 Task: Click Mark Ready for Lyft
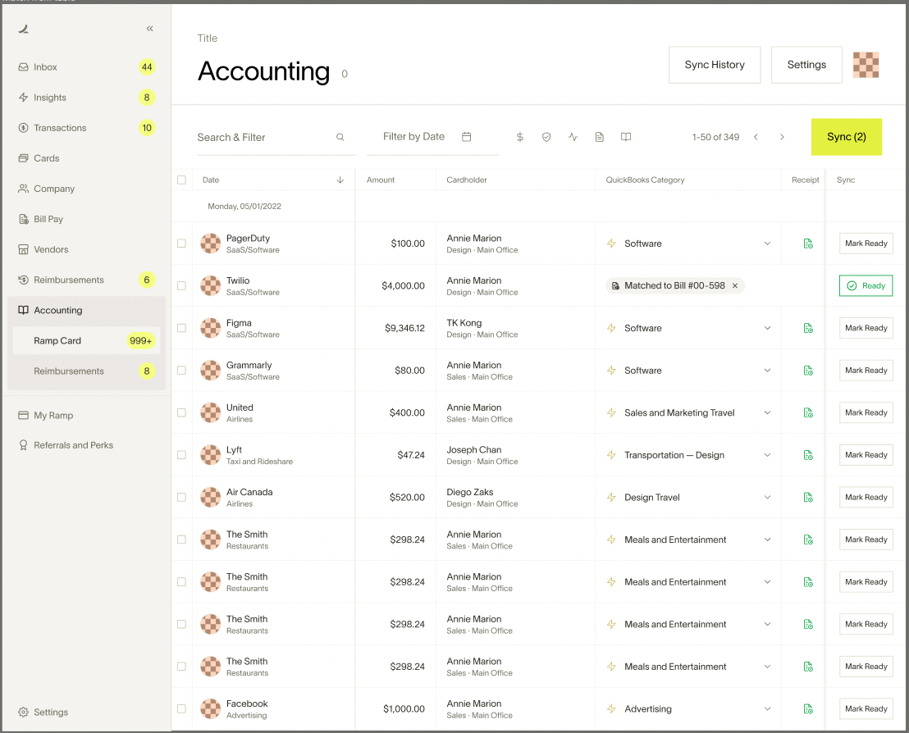(x=866, y=455)
